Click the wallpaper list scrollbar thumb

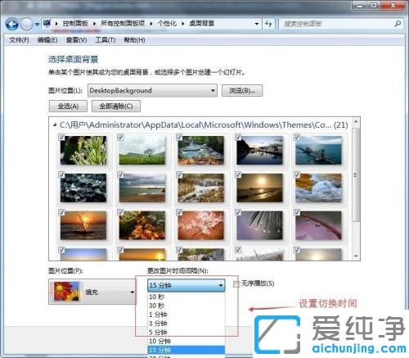pyautogui.click(x=356, y=174)
